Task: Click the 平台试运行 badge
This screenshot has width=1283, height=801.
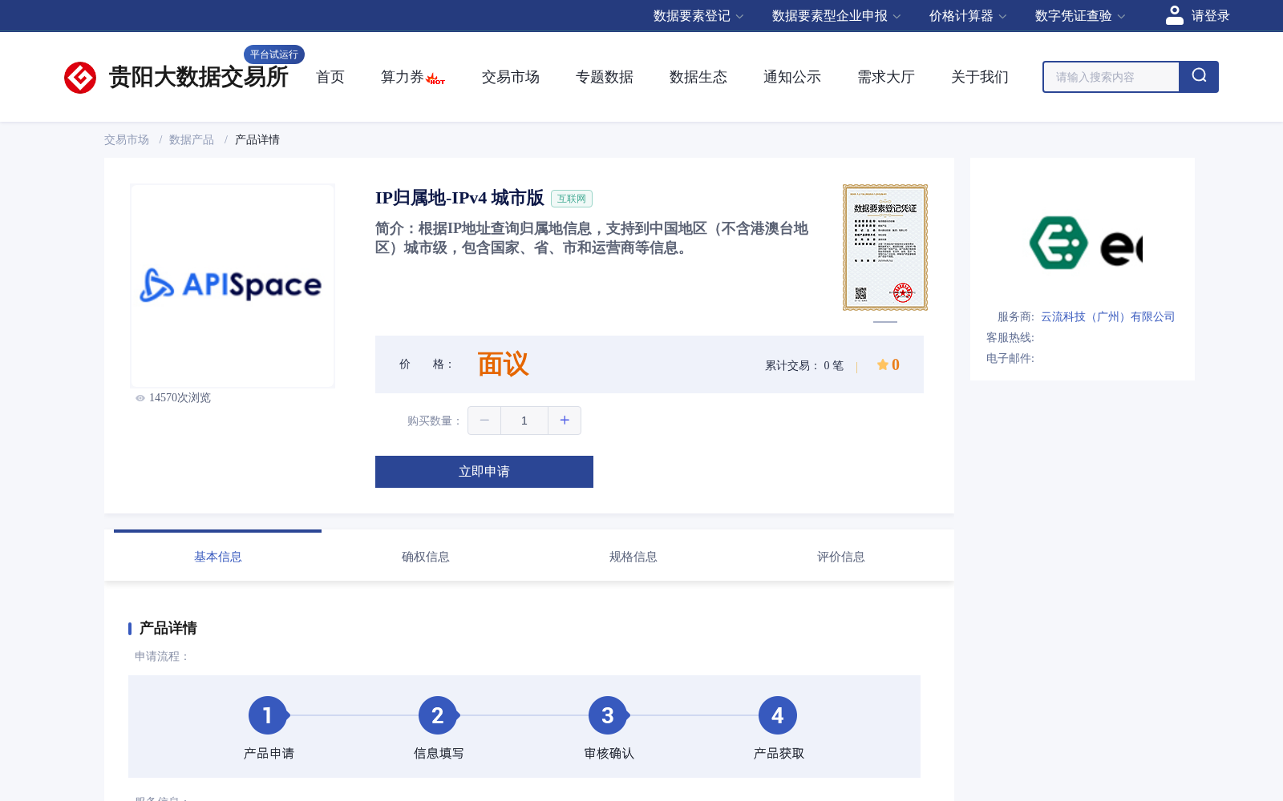Action: click(x=274, y=54)
